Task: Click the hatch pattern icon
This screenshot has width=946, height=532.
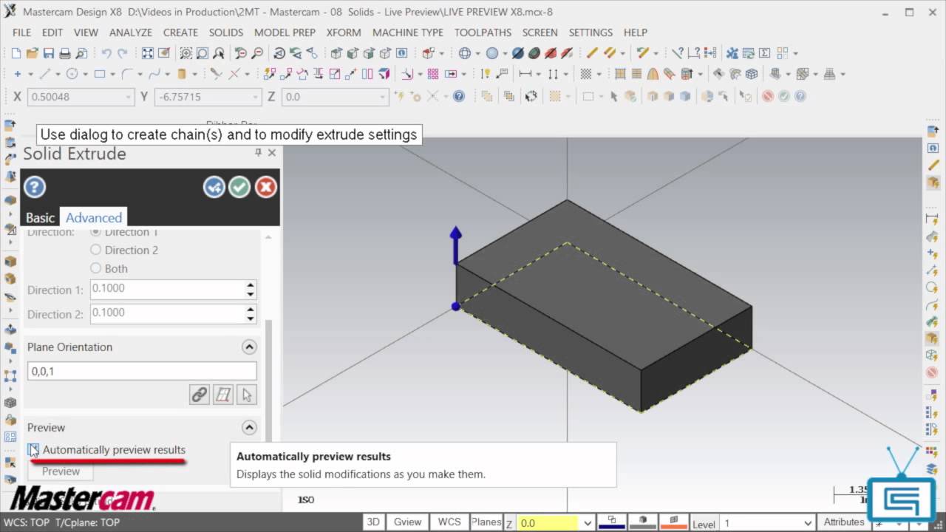Action: pyautogui.click(x=585, y=74)
